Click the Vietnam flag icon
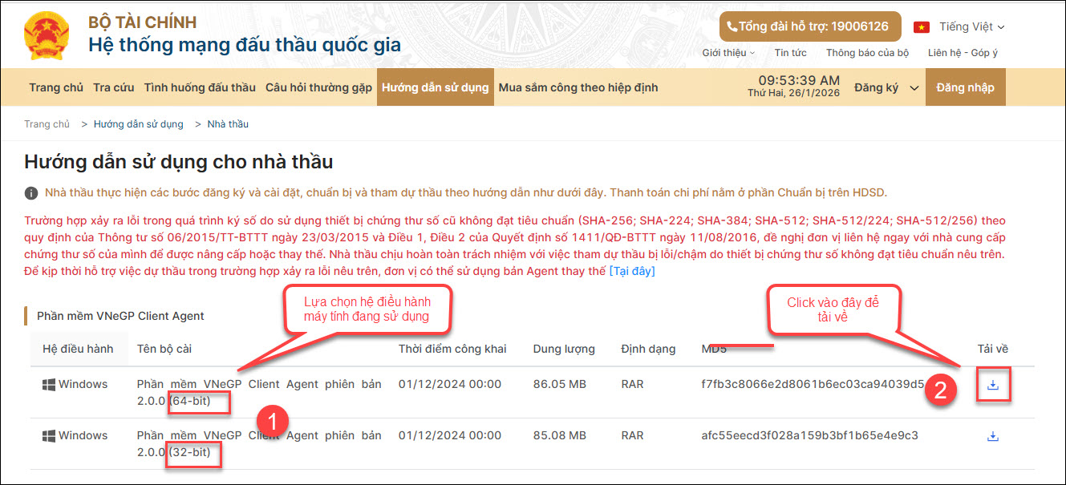Viewport: 1066px width, 485px height. (x=922, y=27)
